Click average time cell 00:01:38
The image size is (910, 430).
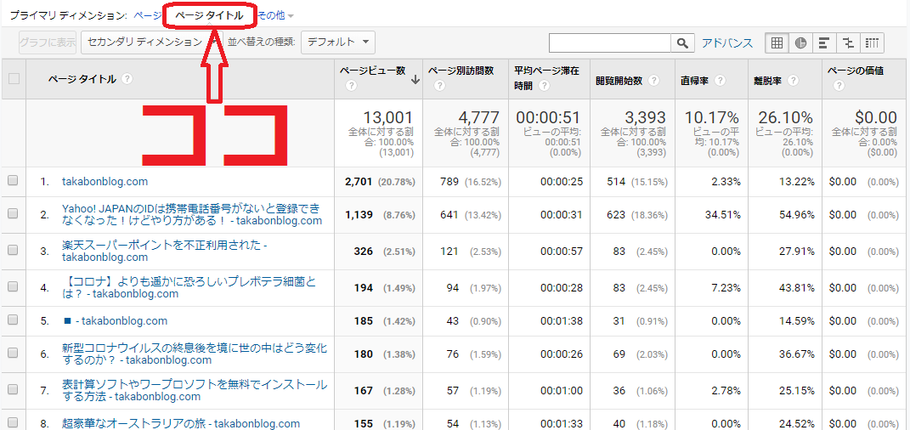[561, 321]
